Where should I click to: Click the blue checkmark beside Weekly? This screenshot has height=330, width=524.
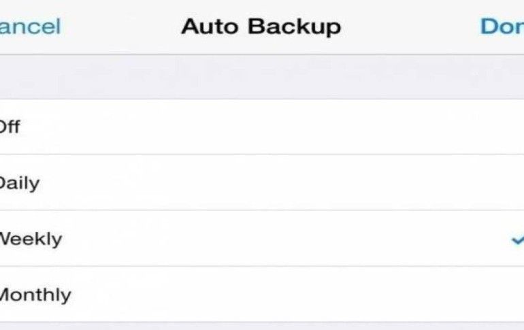click(x=518, y=240)
